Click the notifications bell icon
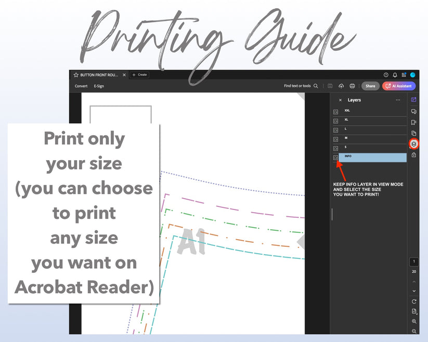Viewport: 428px width, 342px height. [x=395, y=75]
